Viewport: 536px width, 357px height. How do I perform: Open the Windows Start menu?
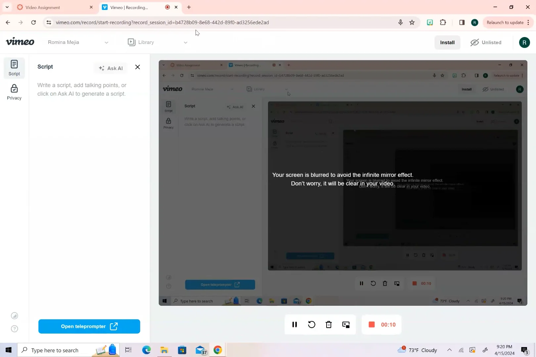[9, 350]
